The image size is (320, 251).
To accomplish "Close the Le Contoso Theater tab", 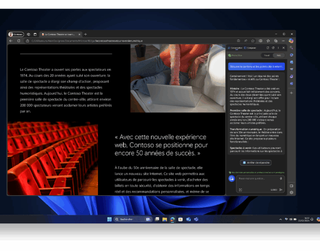I will click(x=80, y=35).
